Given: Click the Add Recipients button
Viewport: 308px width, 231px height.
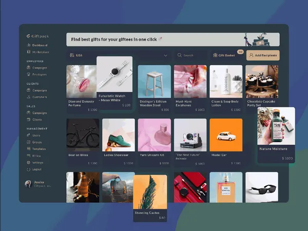Looking at the screenshot, I should click(263, 55).
